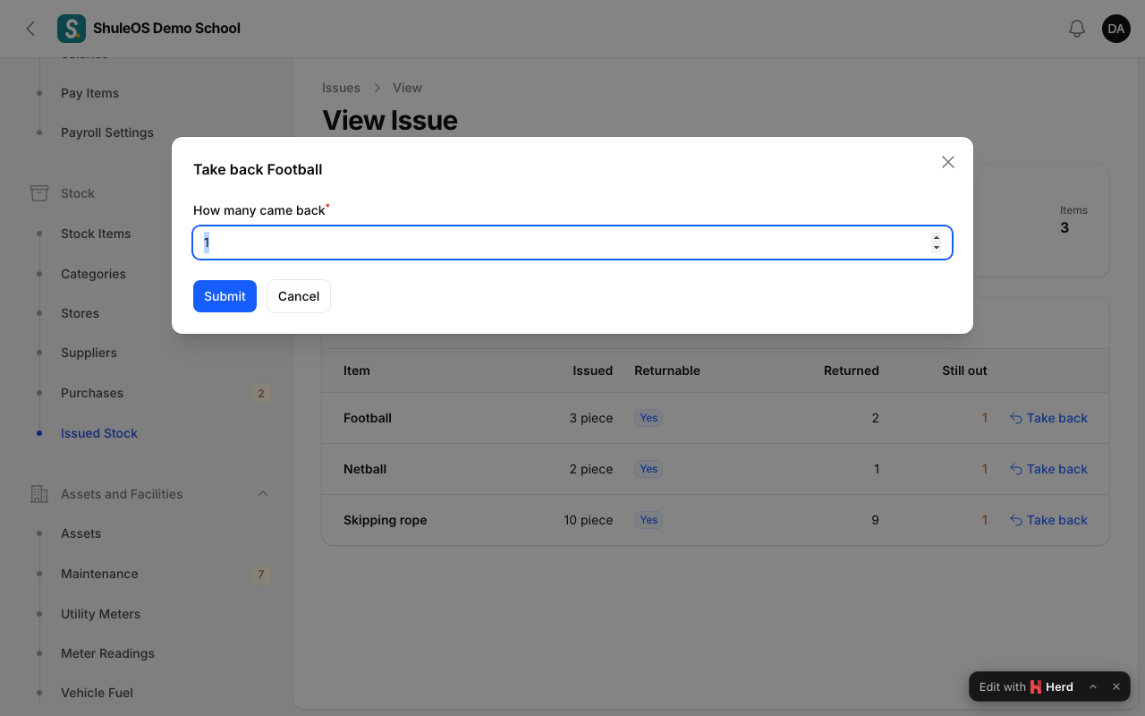The height and width of the screenshot is (716, 1145).
Task: Take back the Skipping rope item
Action: click(1048, 520)
